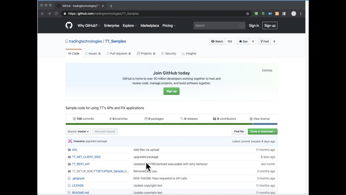This screenshot has height=195, width=346.
Task: Click the site lock icon in address bar
Action: click(x=65, y=14)
